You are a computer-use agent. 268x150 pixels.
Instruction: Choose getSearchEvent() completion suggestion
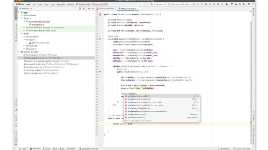point(162,117)
